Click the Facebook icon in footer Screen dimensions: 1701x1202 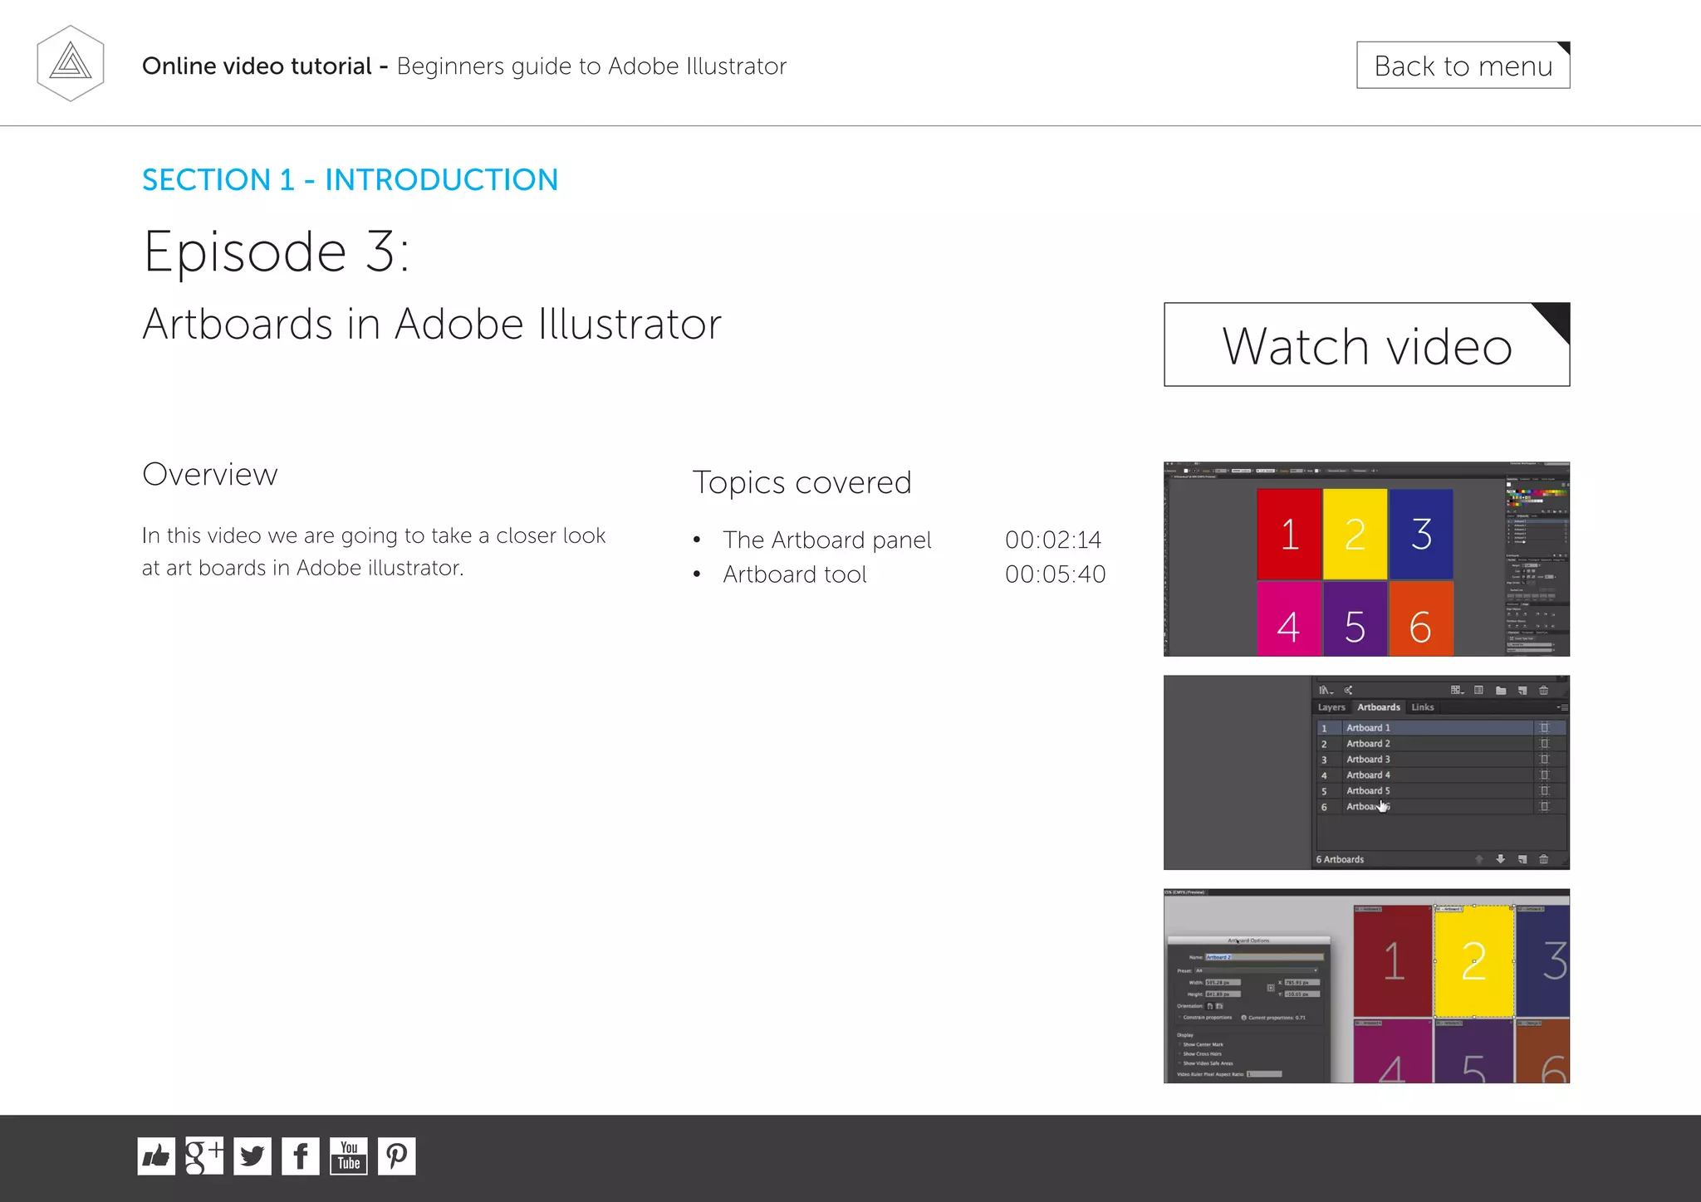coord(301,1156)
